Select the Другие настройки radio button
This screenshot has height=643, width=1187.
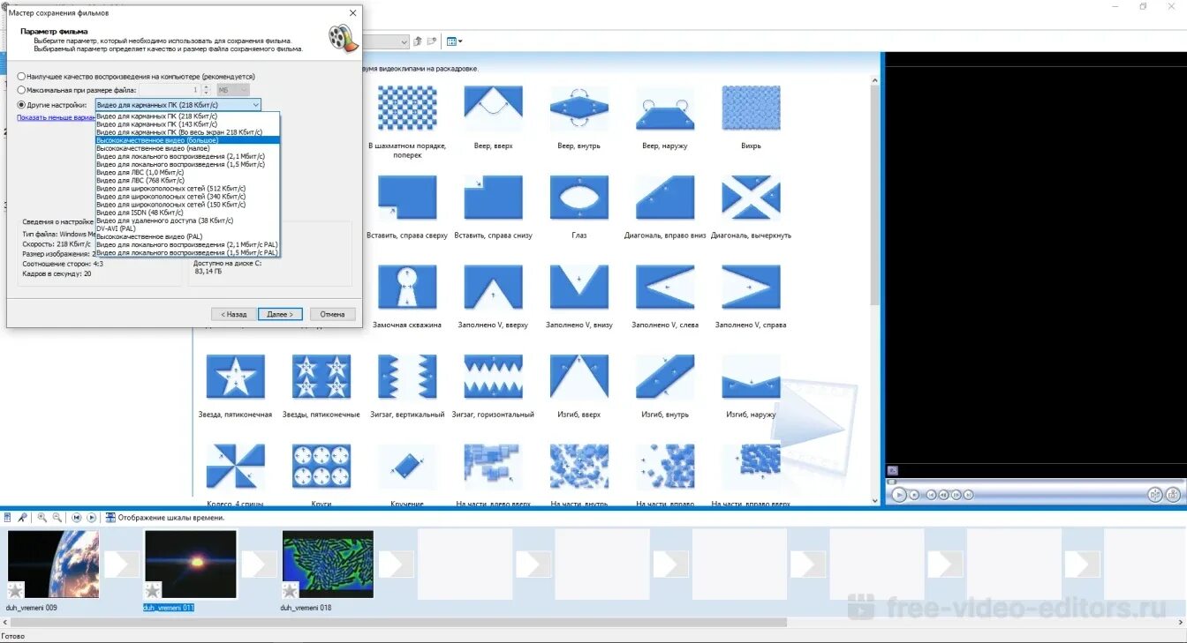coord(20,104)
